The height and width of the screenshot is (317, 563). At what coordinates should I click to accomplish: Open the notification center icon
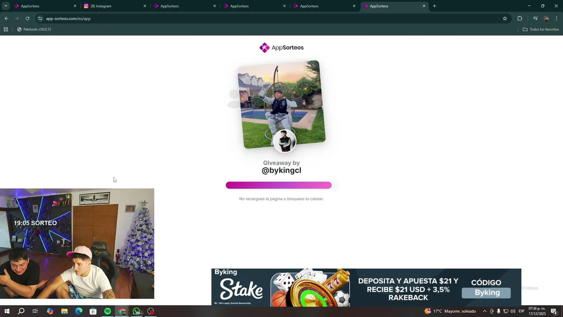554,311
